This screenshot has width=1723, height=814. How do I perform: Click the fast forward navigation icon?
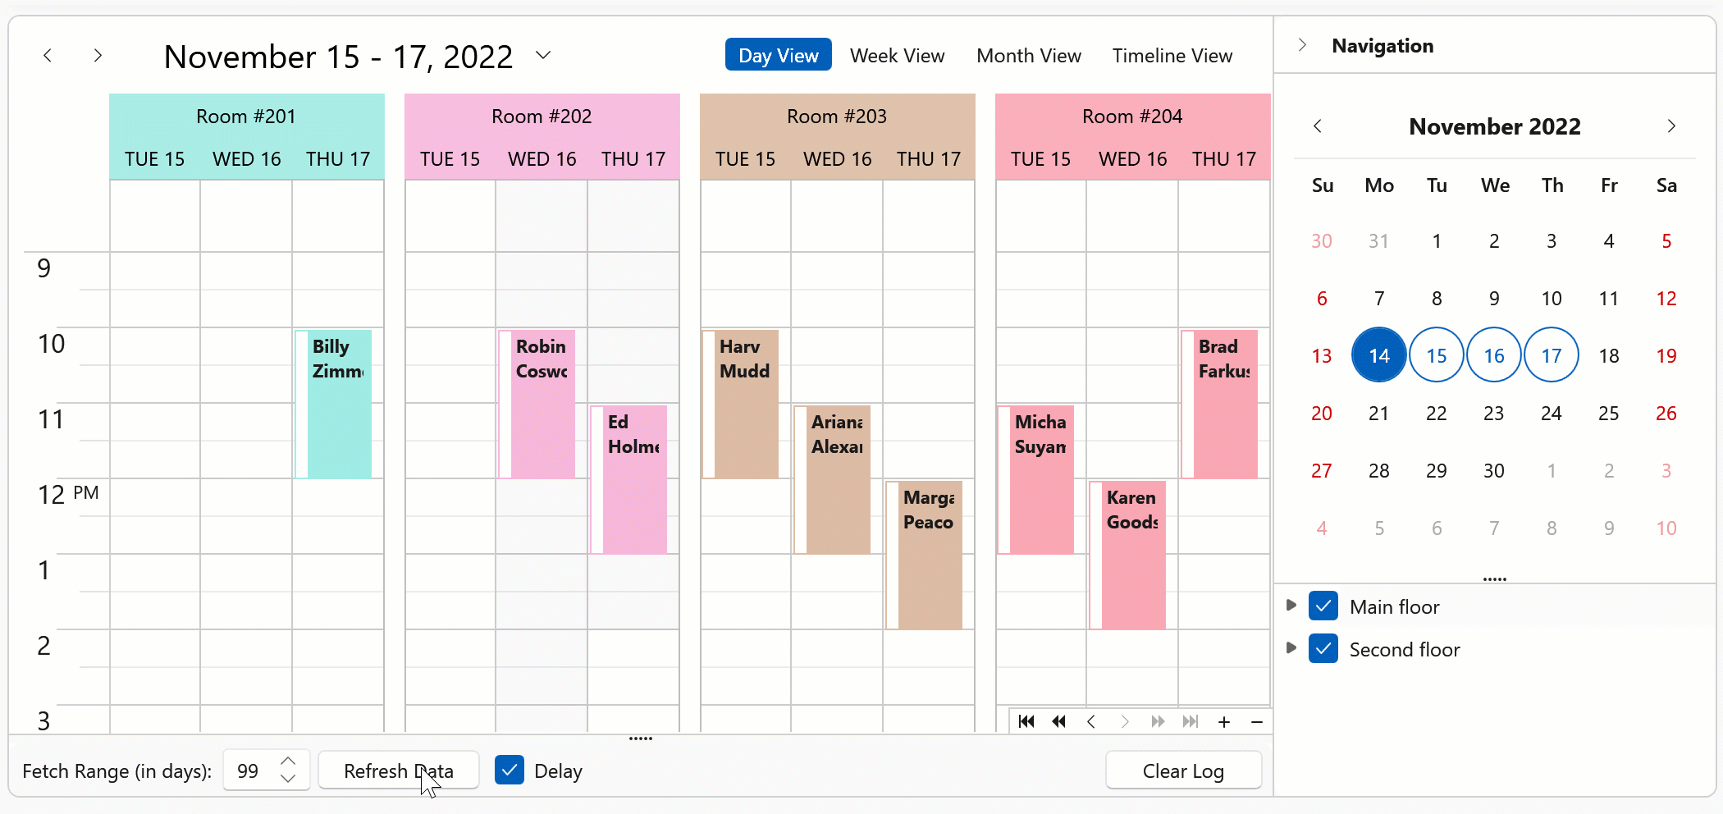(1158, 721)
